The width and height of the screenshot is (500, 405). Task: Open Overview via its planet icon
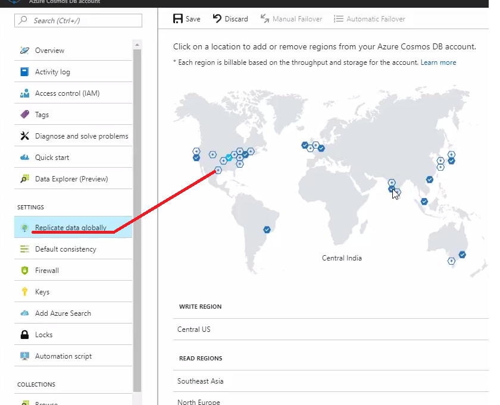click(24, 51)
